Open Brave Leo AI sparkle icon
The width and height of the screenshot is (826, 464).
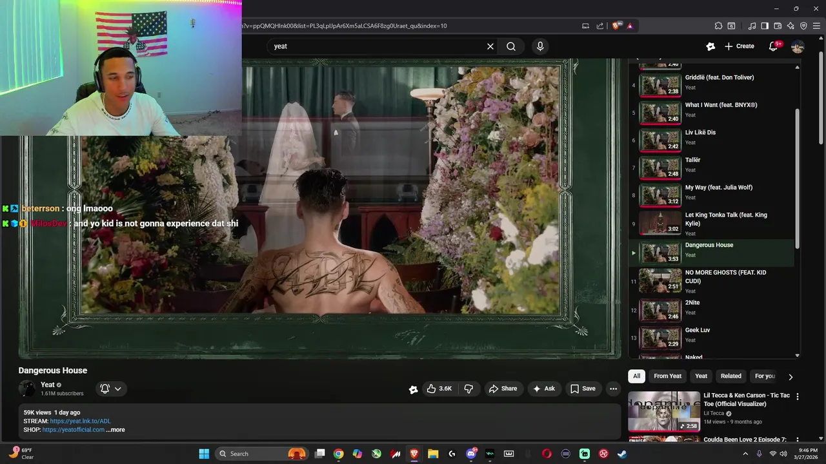pos(791,26)
